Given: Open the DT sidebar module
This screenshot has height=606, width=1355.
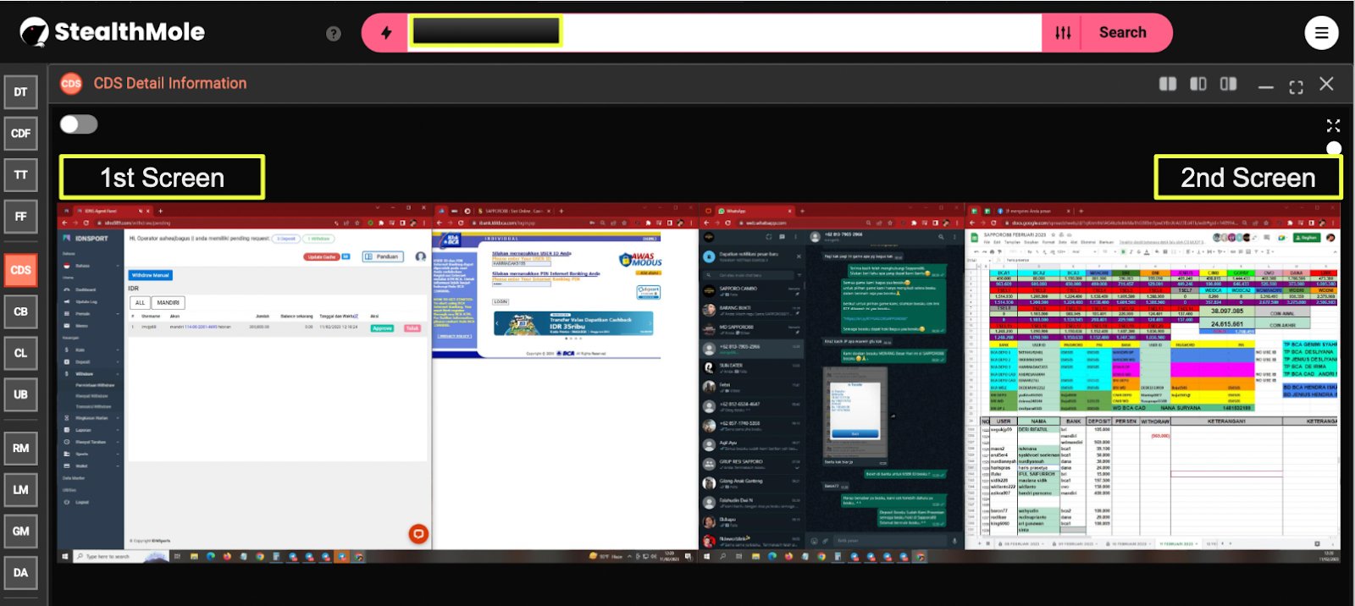Looking at the screenshot, I should click(20, 92).
